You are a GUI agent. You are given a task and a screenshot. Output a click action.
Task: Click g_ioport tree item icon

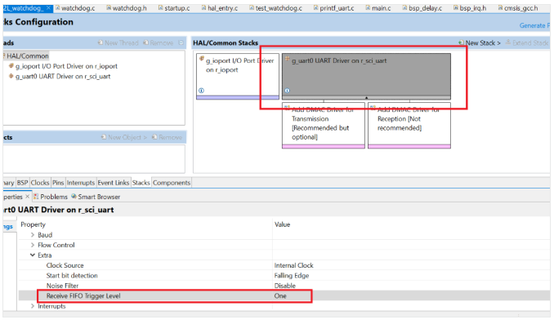click(x=11, y=65)
